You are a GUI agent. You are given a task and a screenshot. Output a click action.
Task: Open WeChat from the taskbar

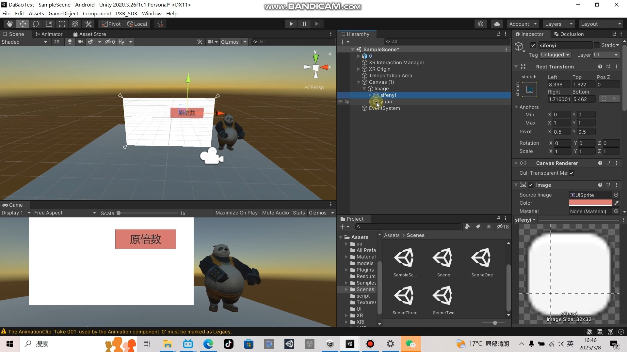pos(411,344)
